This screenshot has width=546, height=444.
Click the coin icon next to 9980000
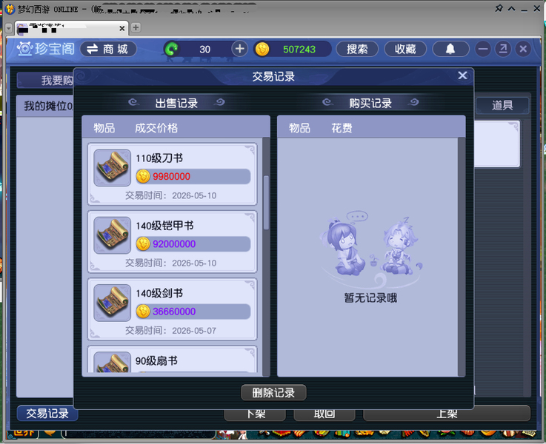point(143,176)
